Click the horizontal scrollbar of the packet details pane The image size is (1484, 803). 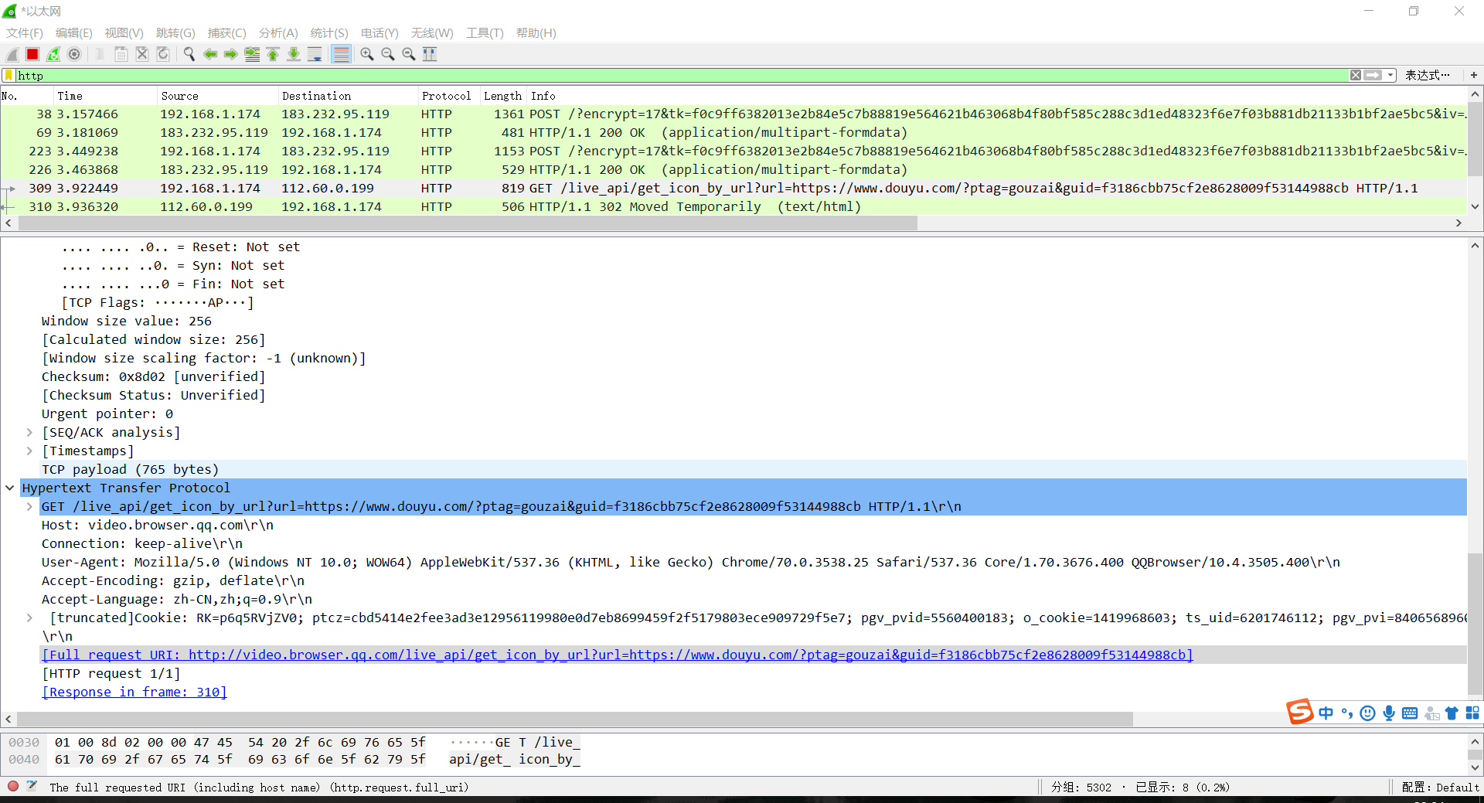coord(575,719)
